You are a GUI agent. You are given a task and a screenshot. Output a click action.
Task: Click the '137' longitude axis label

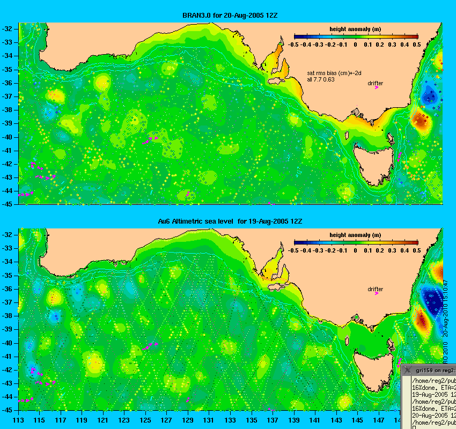coord(273,420)
